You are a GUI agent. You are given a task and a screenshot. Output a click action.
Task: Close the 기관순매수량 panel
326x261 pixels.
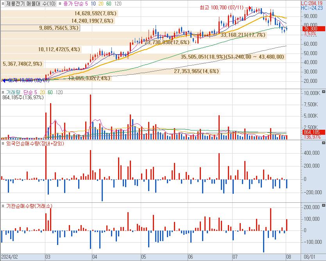[323, 206]
